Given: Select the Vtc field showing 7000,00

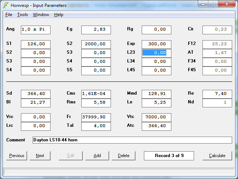Looking at the screenshot, I should pos(156,118).
